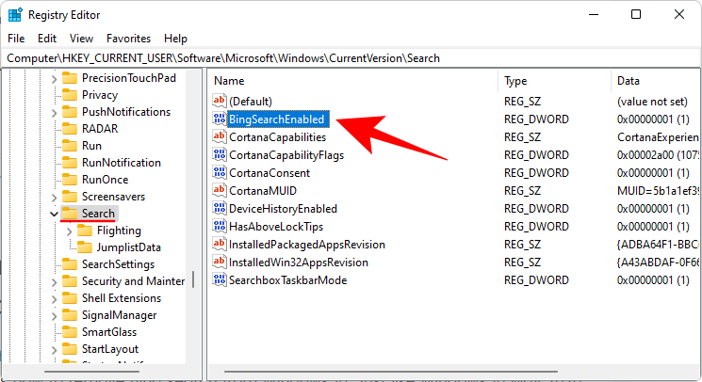
Task: Open the View menu
Action: [81, 39]
